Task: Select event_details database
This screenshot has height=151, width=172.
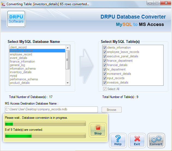Action: point(37,58)
